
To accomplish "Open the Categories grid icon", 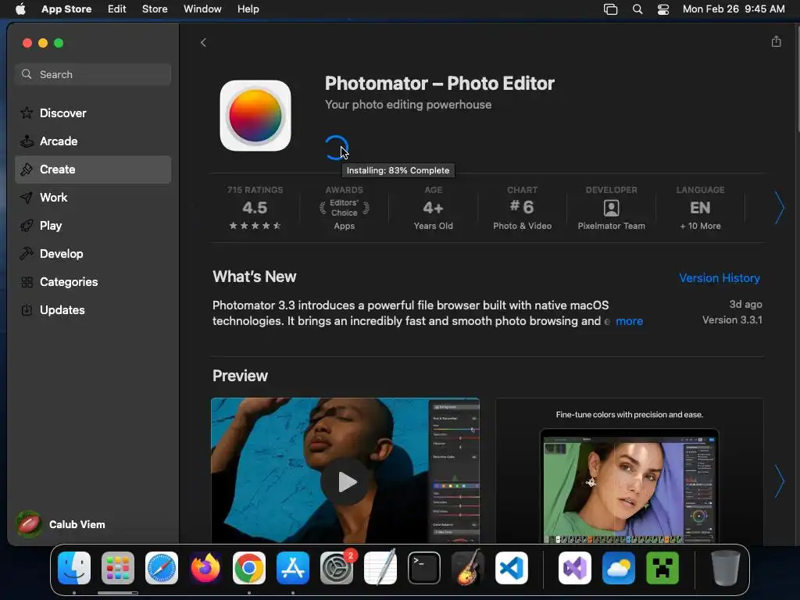I will (x=27, y=281).
